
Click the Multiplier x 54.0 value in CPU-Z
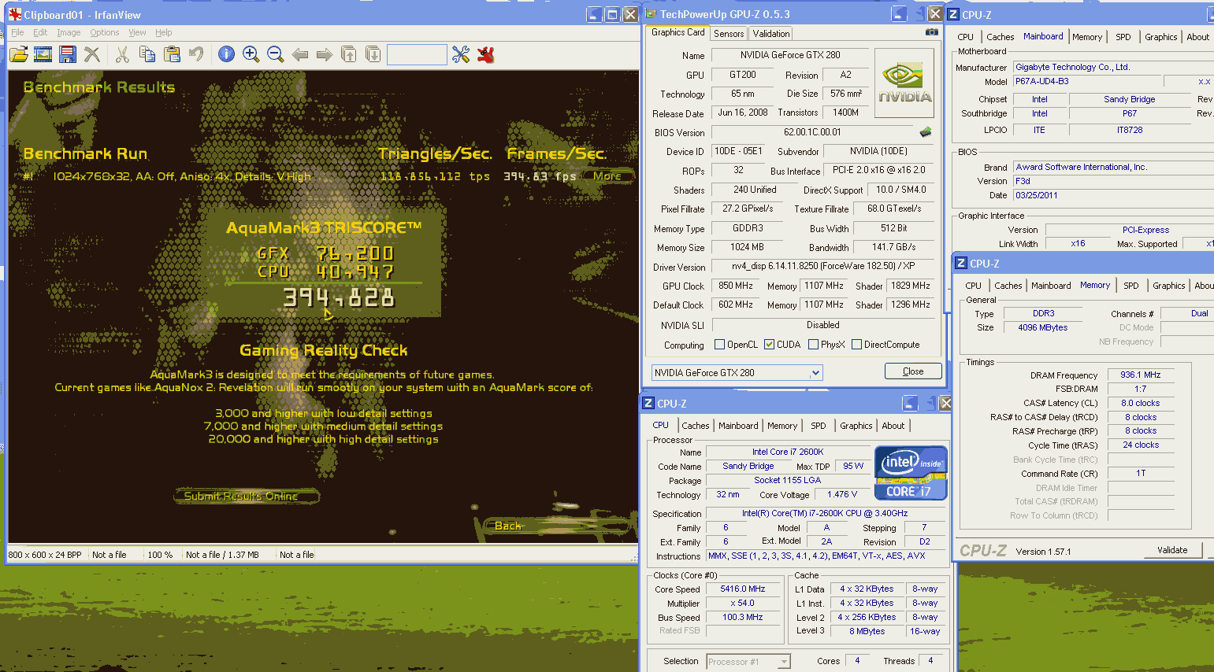coord(742,603)
